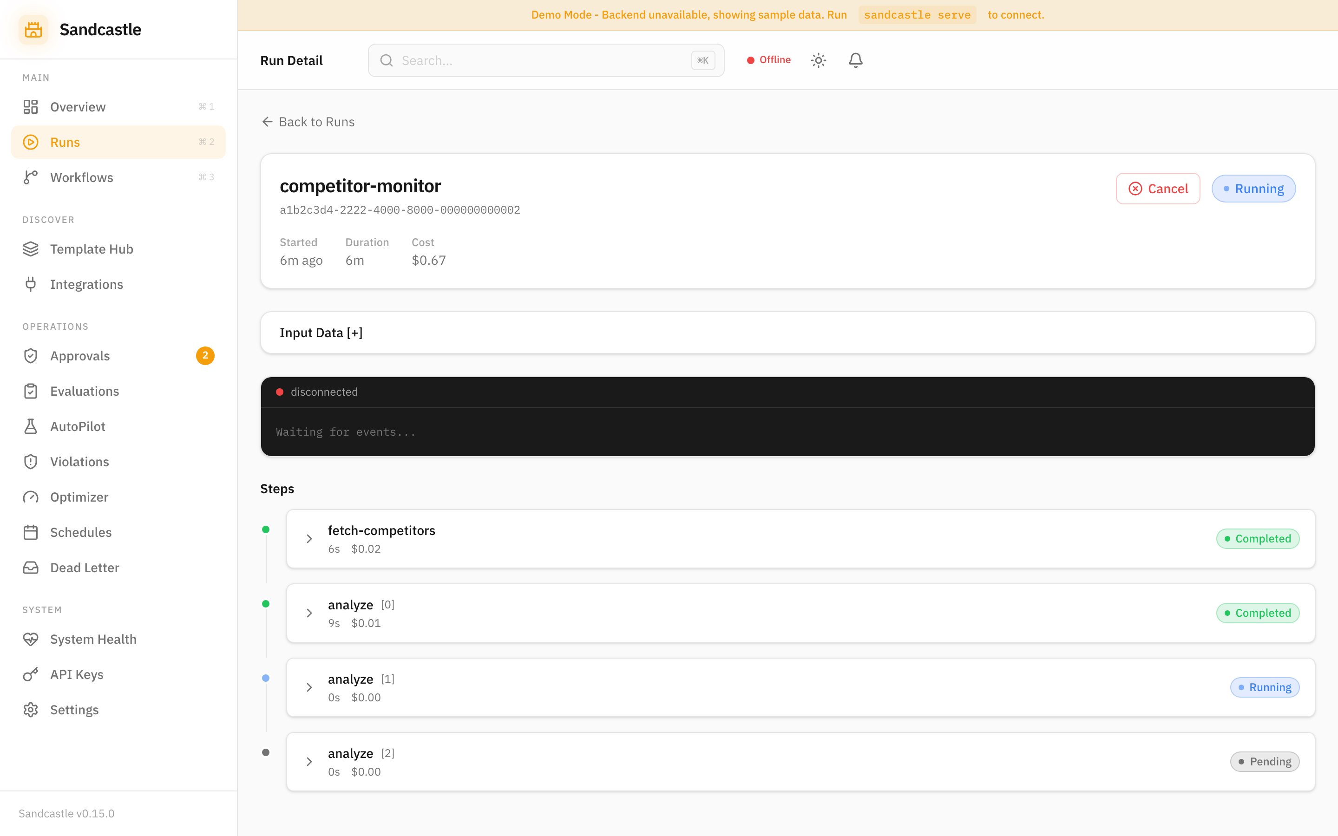Image resolution: width=1338 pixels, height=836 pixels.
Task: Click the Completed badge on analyze [0]
Action: tap(1258, 613)
